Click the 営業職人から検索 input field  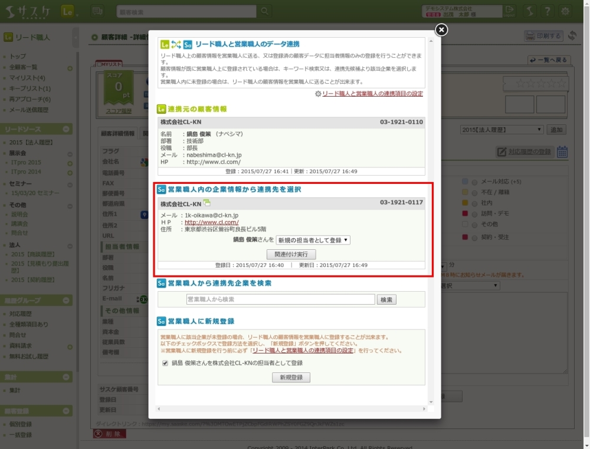pyautogui.click(x=280, y=299)
